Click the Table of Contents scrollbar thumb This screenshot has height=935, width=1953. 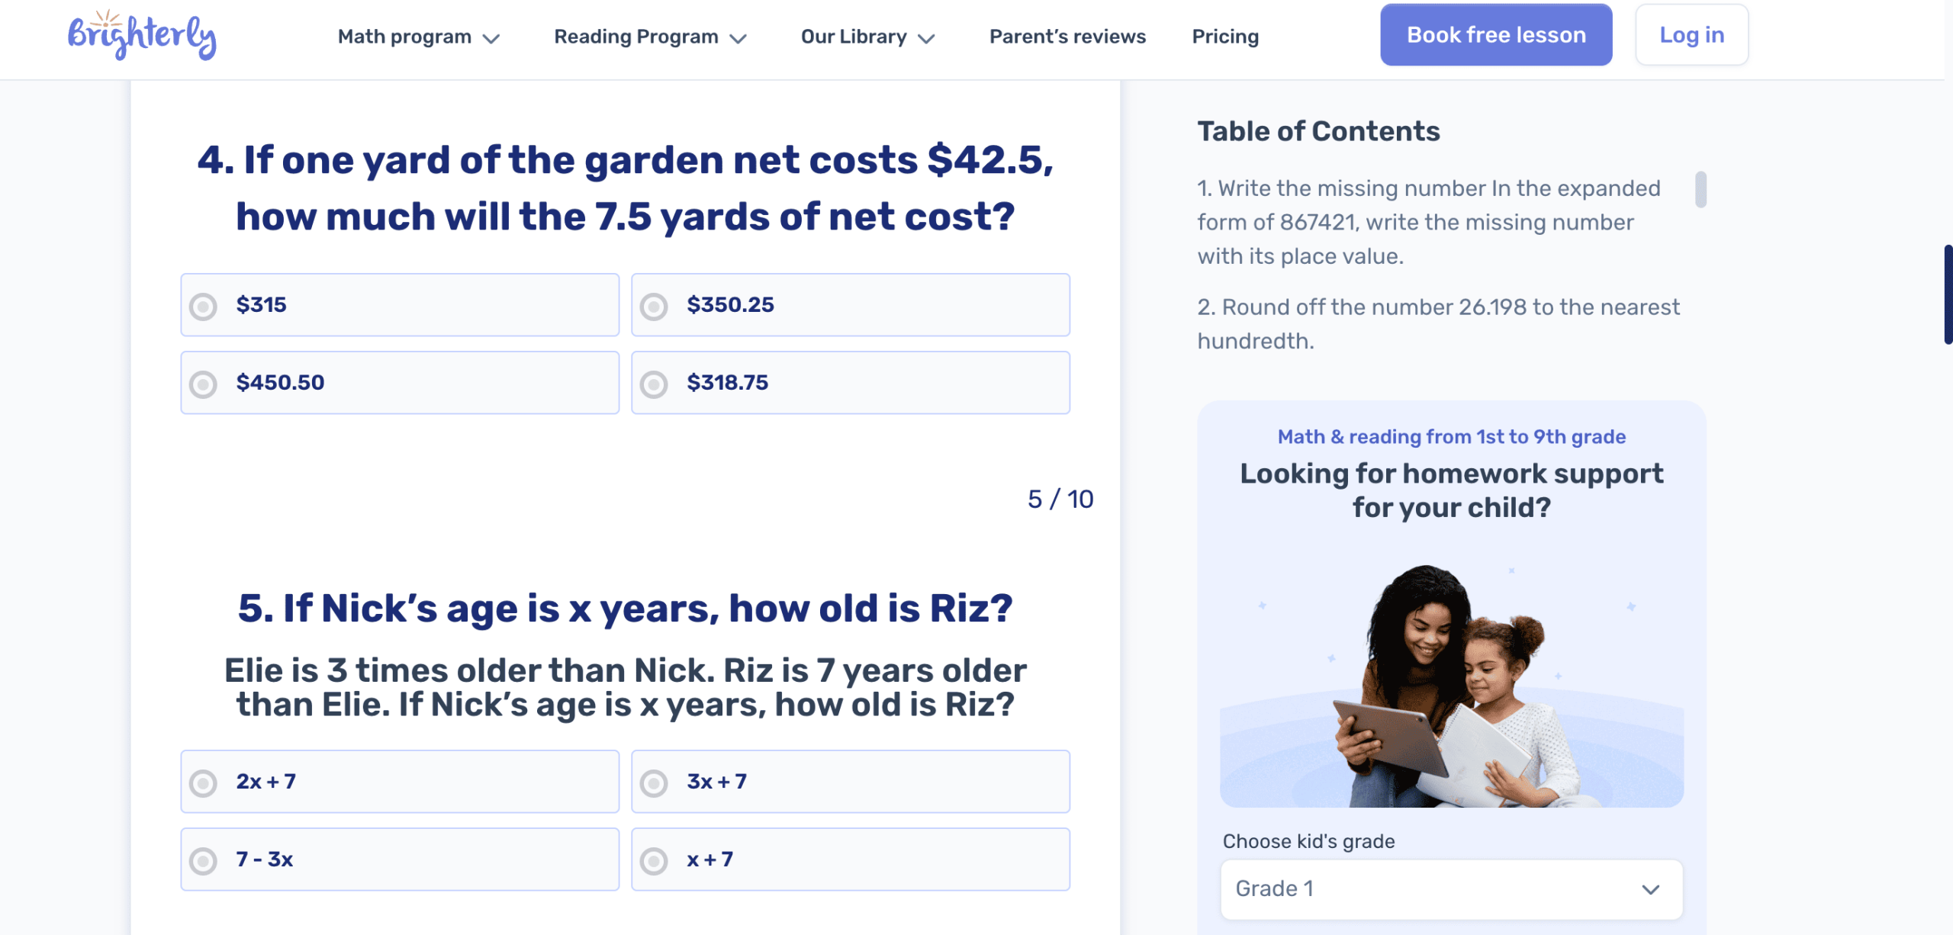pyautogui.click(x=1700, y=190)
